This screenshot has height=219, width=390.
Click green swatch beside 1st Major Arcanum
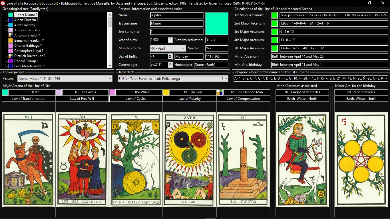click(x=274, y=15)
